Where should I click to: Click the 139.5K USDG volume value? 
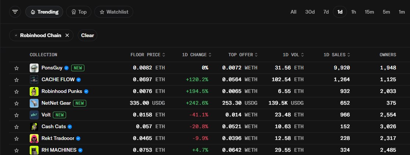pos(286,103)
